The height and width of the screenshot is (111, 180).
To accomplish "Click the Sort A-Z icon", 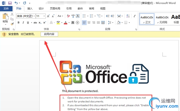I will click(128, 16).
